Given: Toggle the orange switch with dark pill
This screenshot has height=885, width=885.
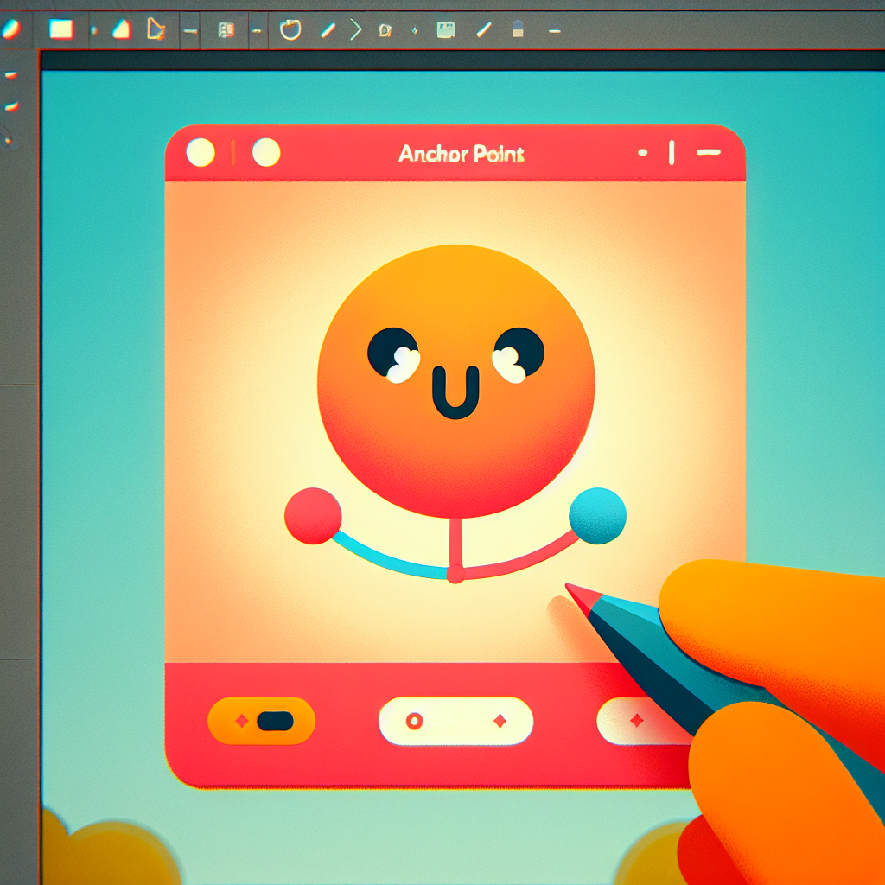Looking at the screenshot, I should [x=262, y=721].
